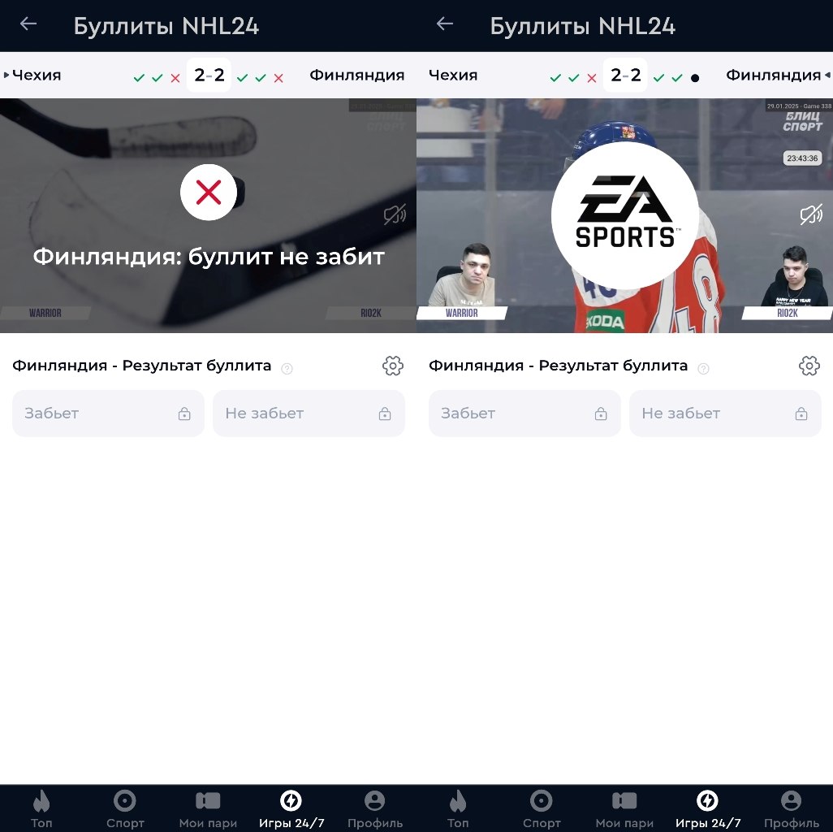This screenshot has height=832, width=833.
Task: Select the locked "Не забьет" bet on the left screen
Action: point(309,414)
